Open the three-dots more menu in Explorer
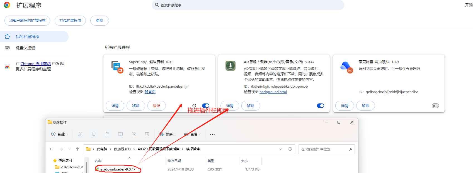Image resolution: width=473 pixels, height=173 pixels. tap(212, 134)
